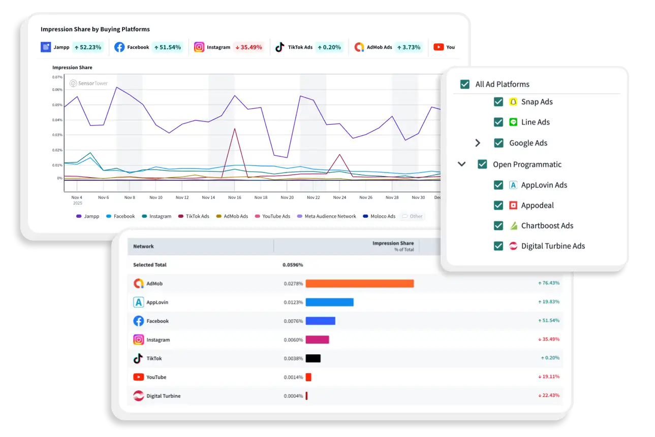The image size is (655, 437).
Task: Click the Digital Turbine 22.43% decrease value
Action: [x=549, y=396]
